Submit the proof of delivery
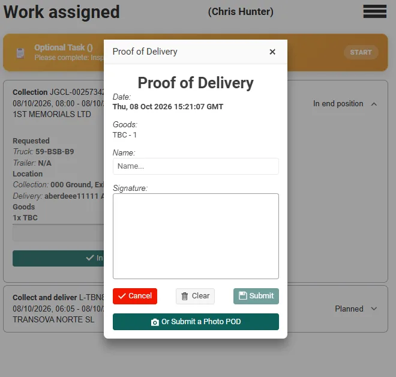This screenshot has width=396, height=377. click(x=256, y=296)
